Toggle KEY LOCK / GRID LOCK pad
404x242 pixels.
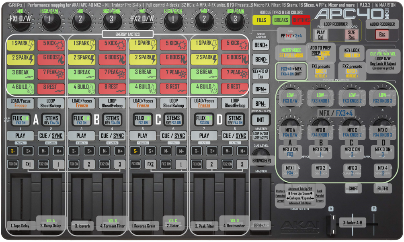[x=352, y=53]
